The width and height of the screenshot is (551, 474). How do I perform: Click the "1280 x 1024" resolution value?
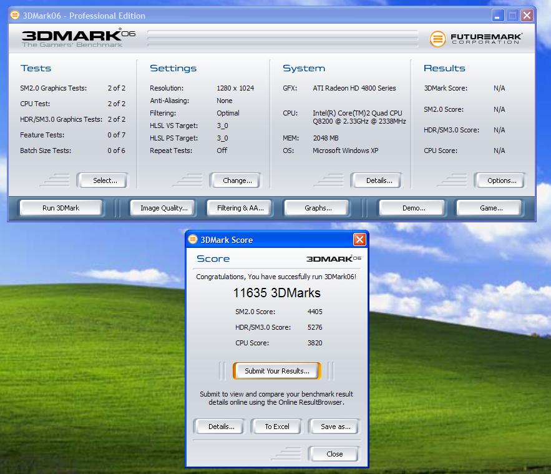tap(235, 88)
